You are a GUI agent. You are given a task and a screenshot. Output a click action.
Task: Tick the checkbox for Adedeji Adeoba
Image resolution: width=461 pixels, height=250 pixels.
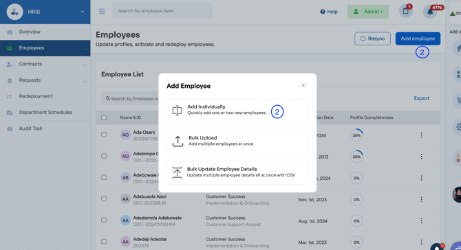tap(104, 242)
